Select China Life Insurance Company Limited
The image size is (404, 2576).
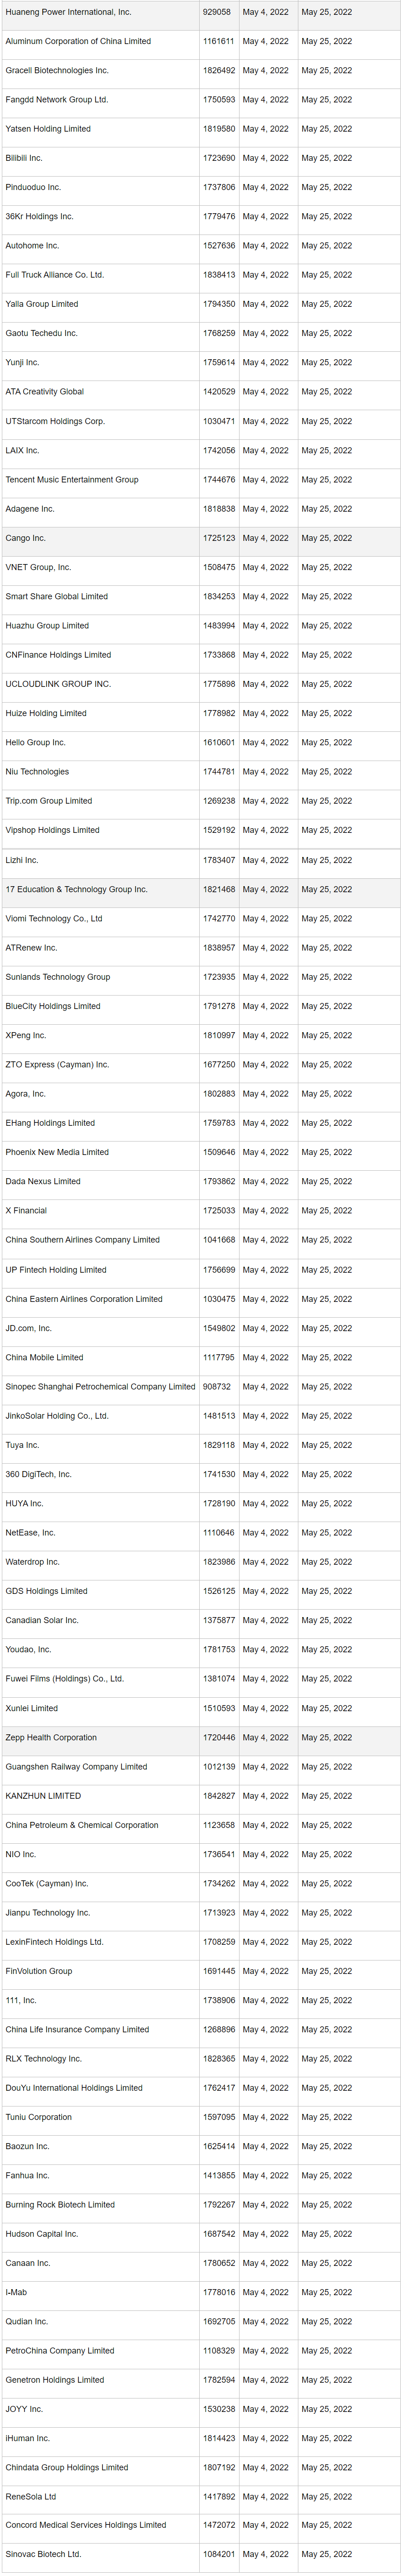77,2030
